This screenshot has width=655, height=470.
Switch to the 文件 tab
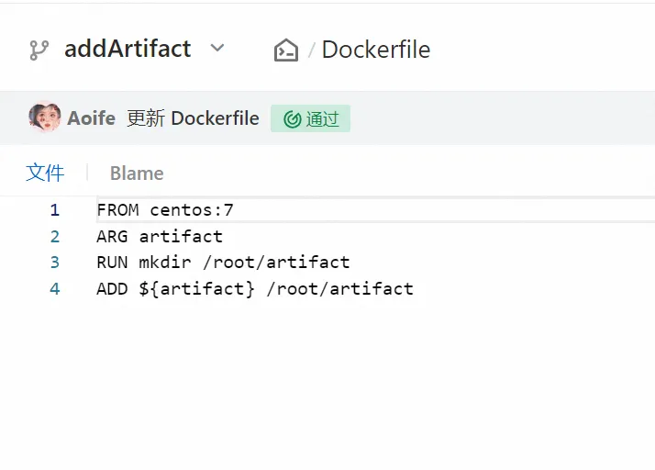click(x=45, y=173)
